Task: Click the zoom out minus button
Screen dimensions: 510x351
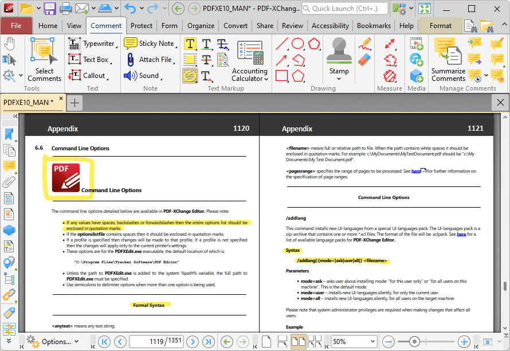Action: pos(389,342)
